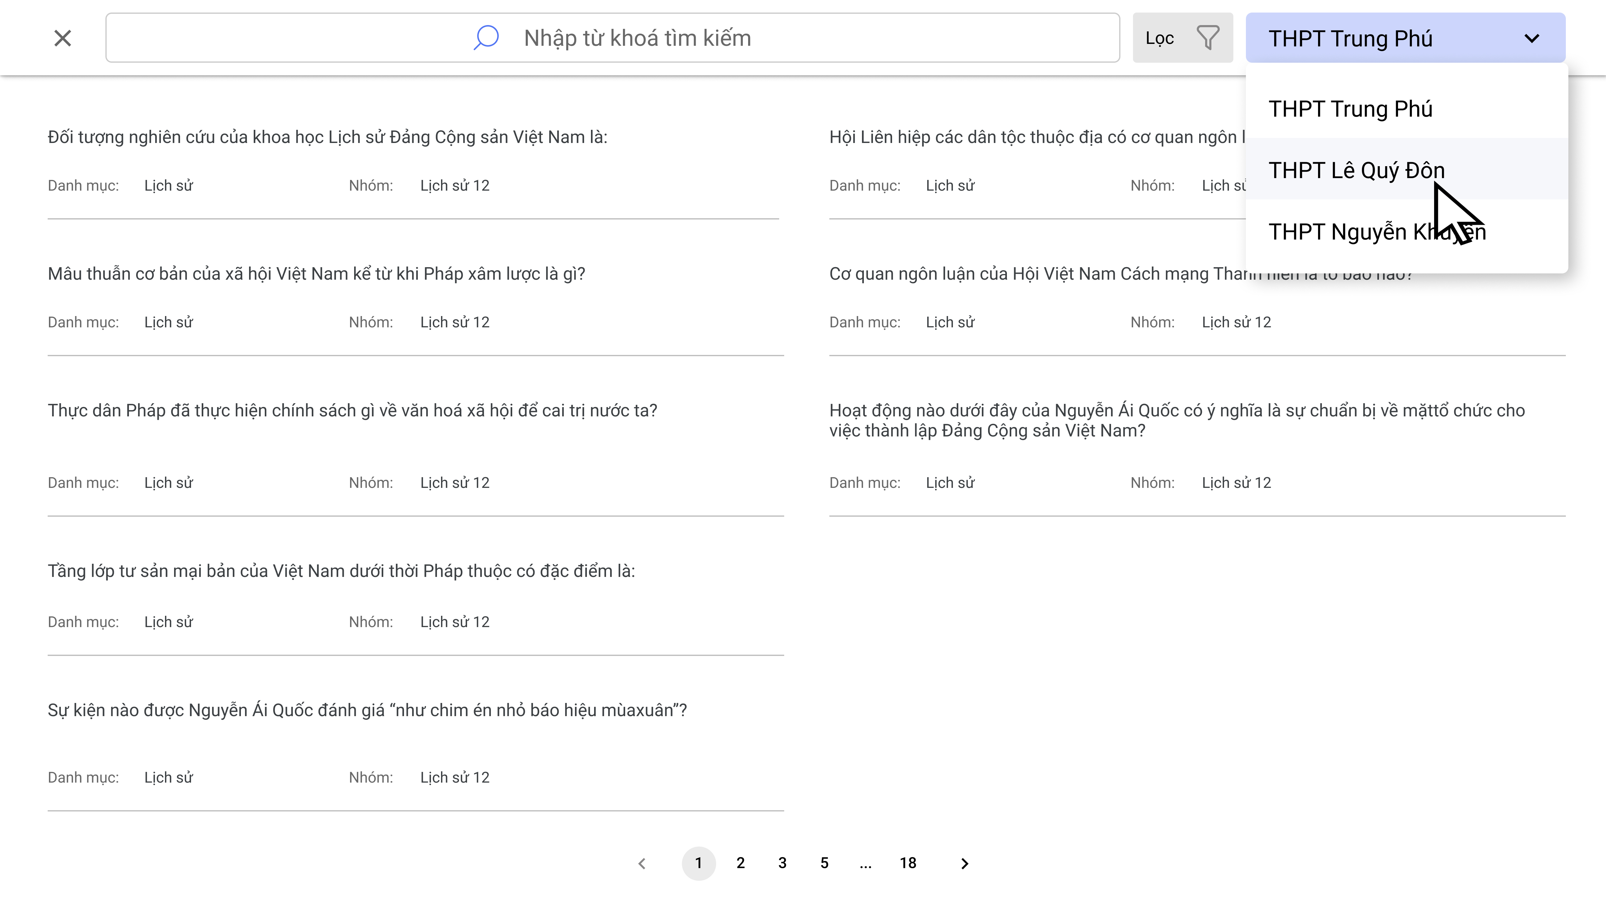Jump to page 2
The width and height of the screenshot is (1606, 903).
[740, 863]
